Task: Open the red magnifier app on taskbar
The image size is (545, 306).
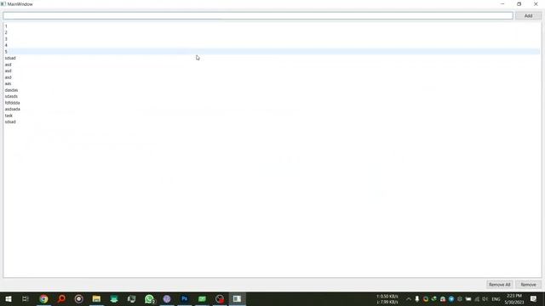Action: (x=61, y=298)
